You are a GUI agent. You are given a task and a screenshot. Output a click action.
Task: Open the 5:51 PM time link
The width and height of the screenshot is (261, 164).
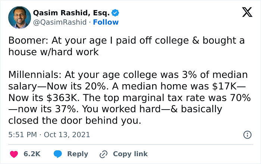click(22, 135)
